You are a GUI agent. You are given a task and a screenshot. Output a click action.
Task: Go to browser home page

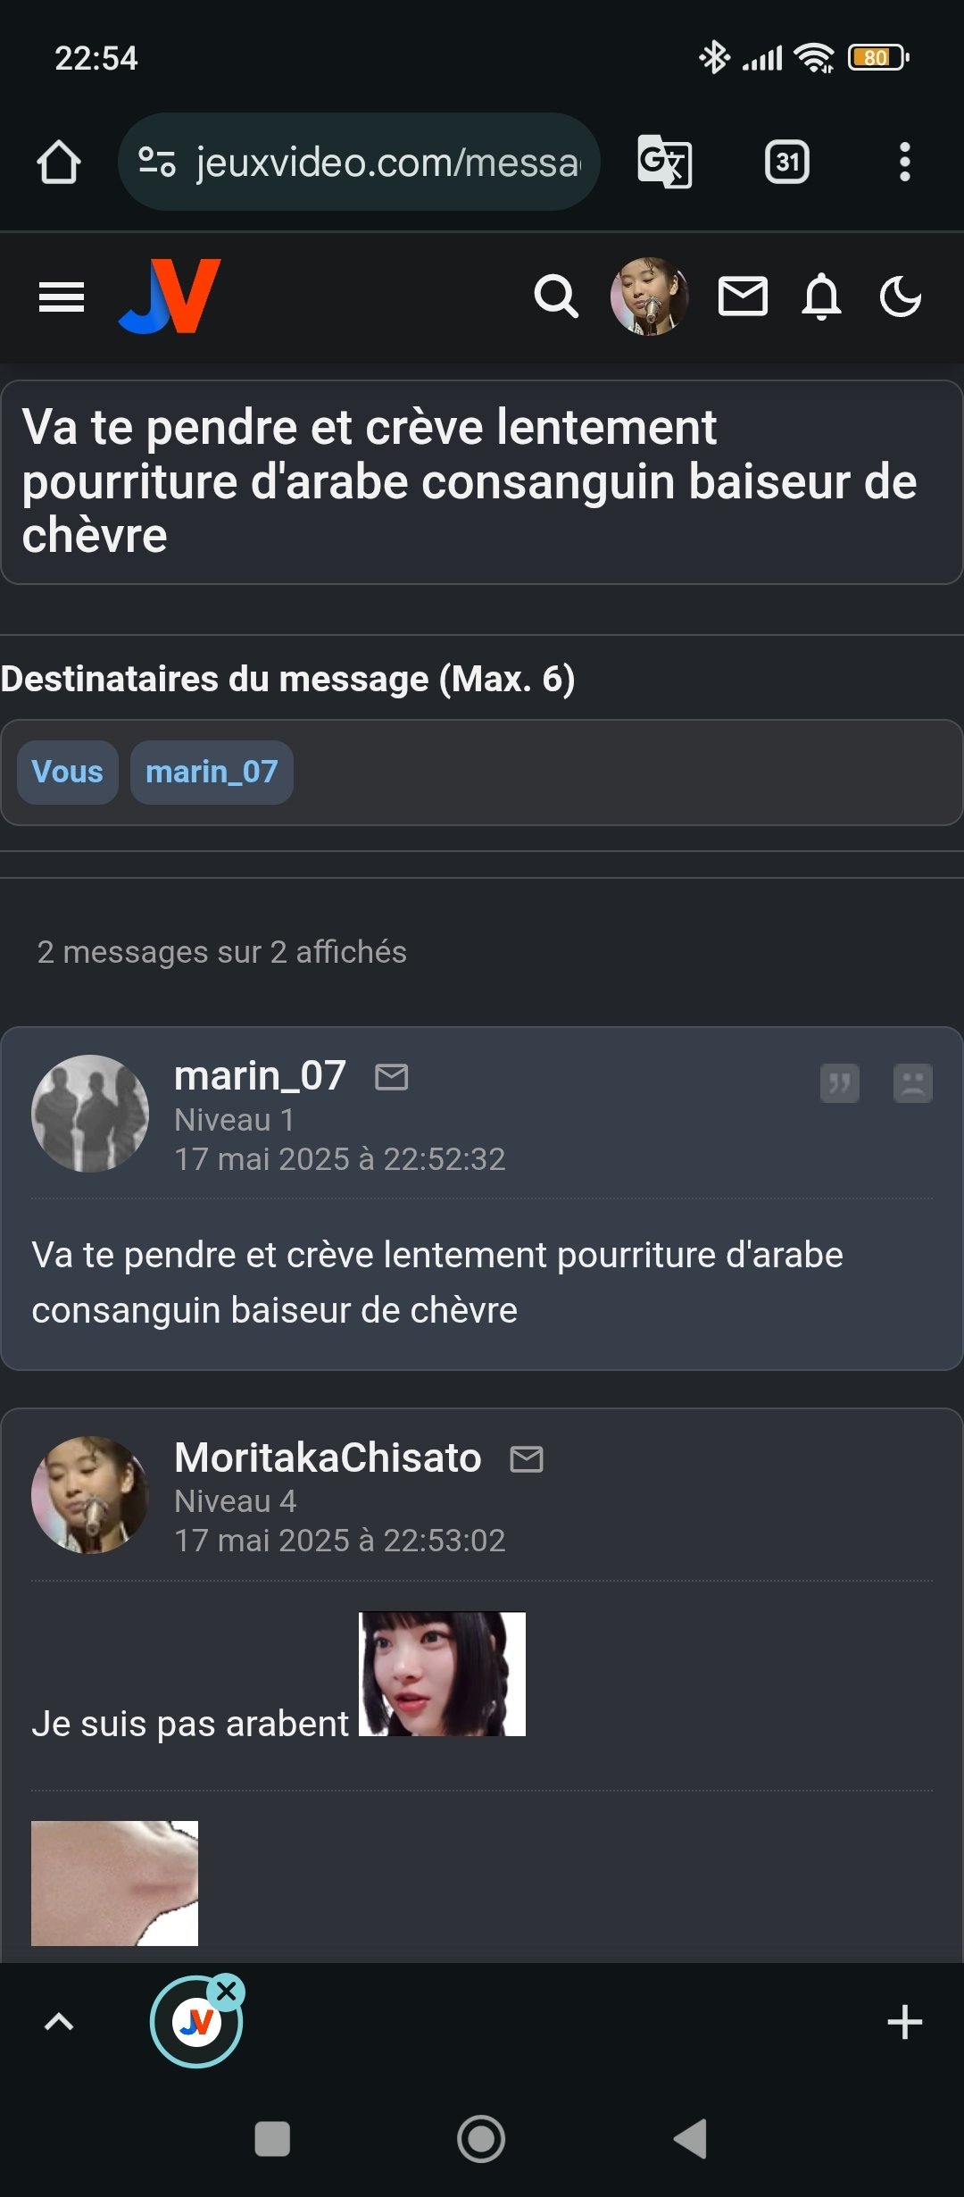(59, 162)
